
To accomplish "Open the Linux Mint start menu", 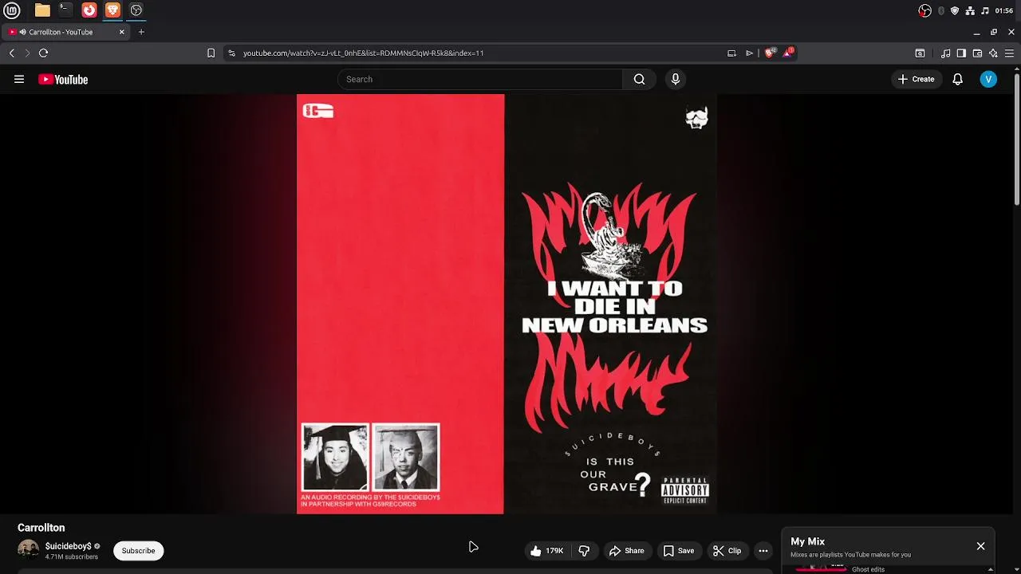I will [x=12, y=10].
